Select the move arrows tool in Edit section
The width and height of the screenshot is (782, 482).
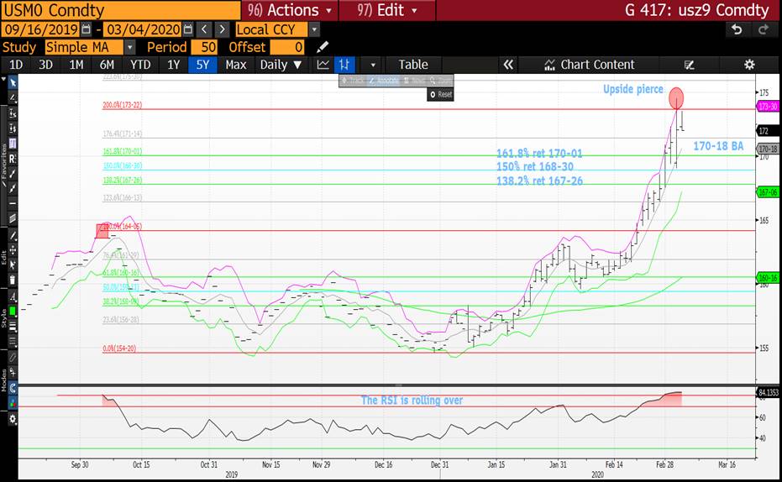coord(13,250)
